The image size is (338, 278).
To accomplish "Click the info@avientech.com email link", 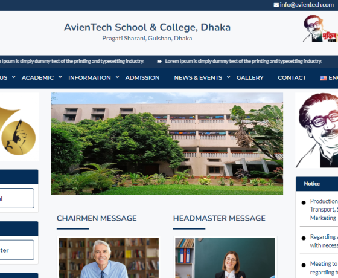I will (x=307, y=5).
